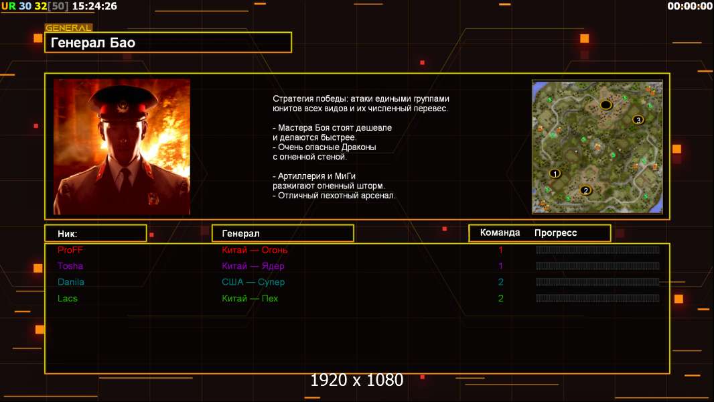Pick start position marker 3 on the minimap

coord(638,120)
